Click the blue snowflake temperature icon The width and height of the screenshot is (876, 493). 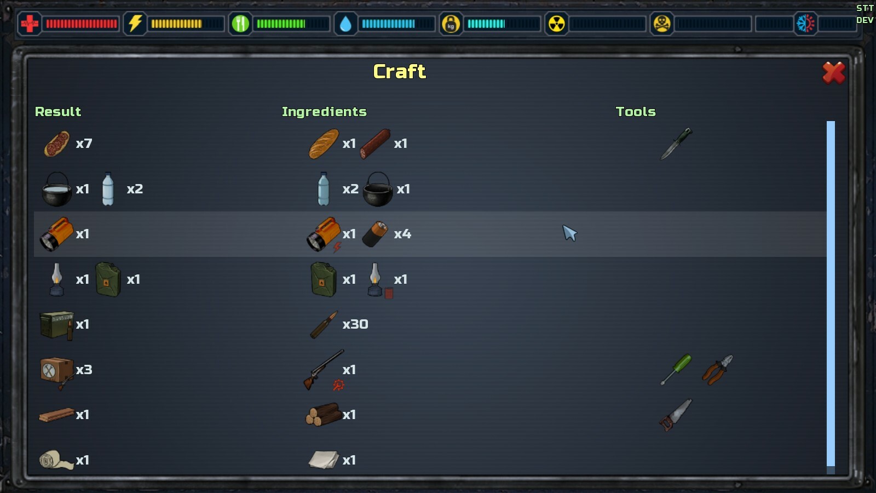(x=805, y=24)
